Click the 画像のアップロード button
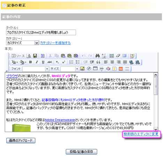 pos(21,141)
